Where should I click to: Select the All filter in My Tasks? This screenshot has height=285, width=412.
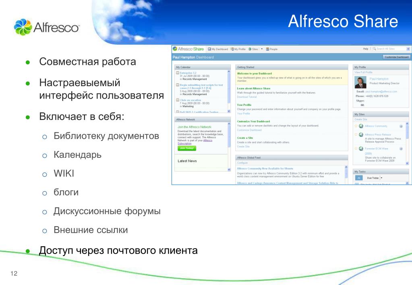pos(359,178)
